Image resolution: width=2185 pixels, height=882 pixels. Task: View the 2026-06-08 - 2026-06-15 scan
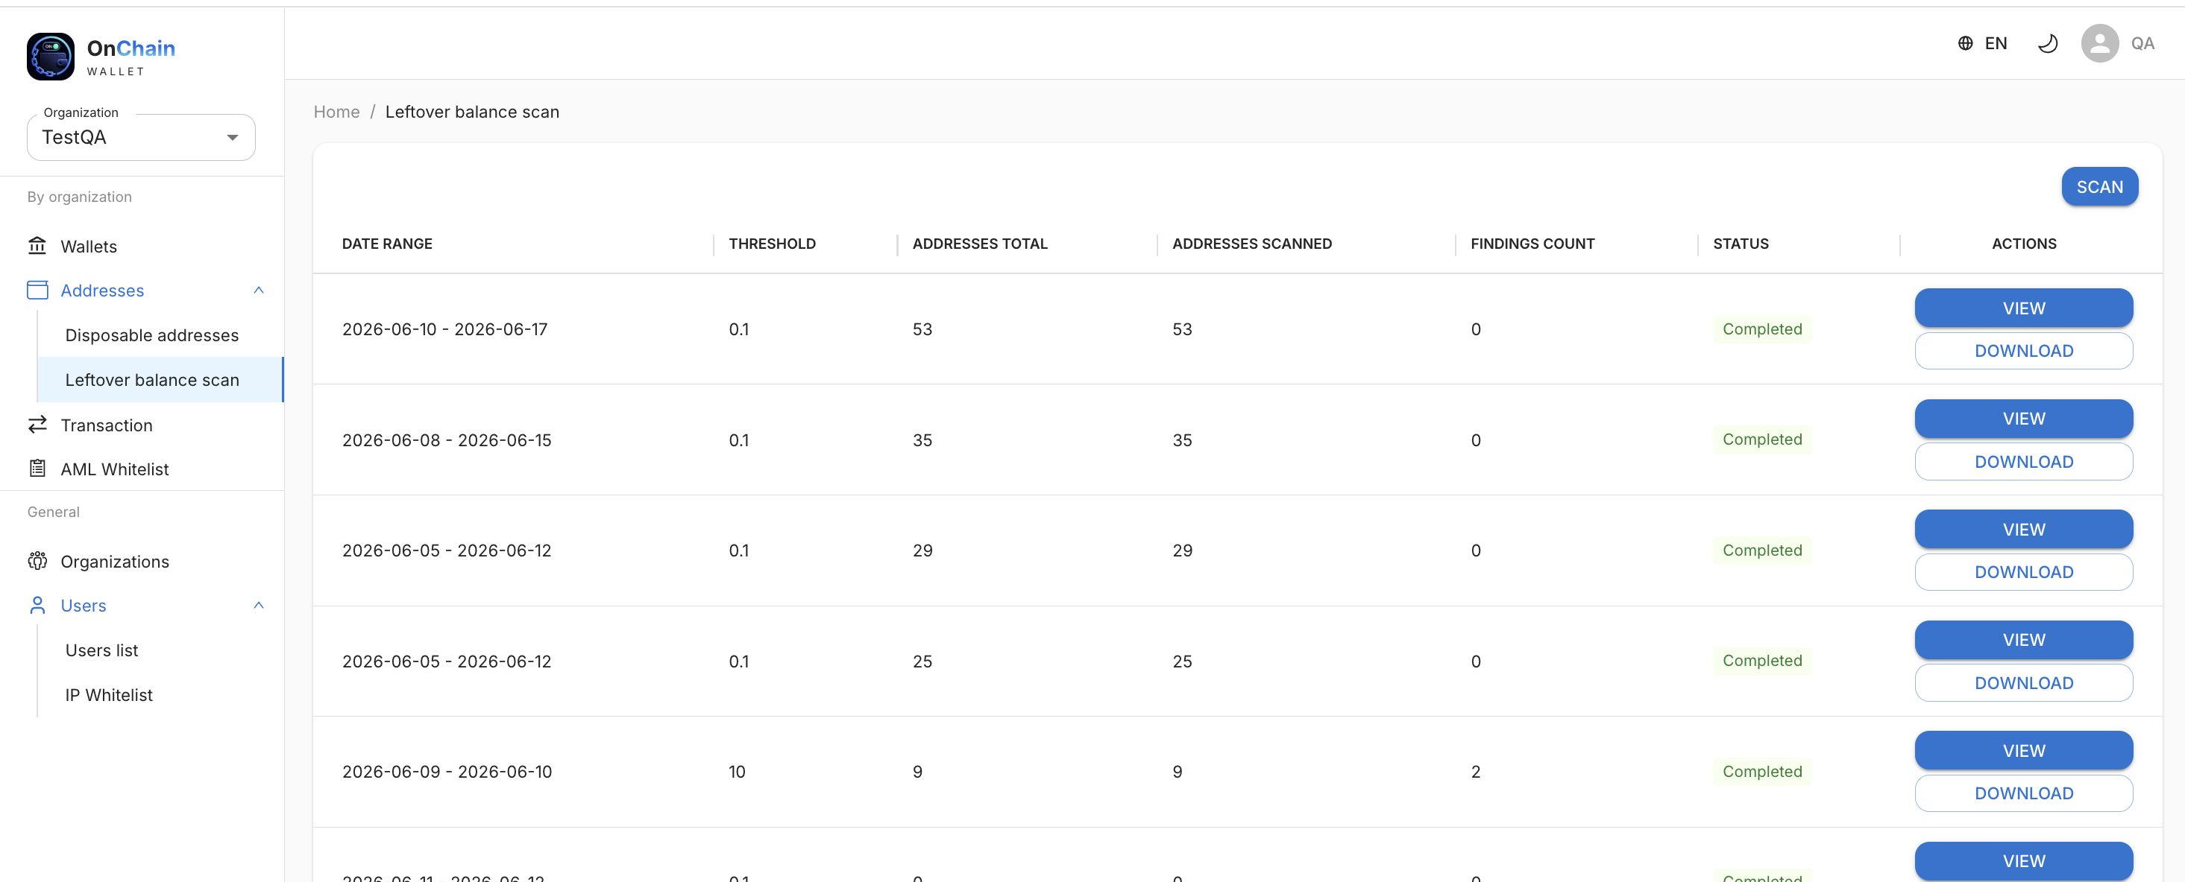point(2024,419)
